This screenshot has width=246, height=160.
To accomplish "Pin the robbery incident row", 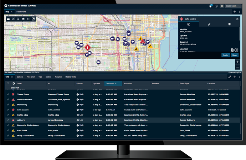I will (8, 121).
